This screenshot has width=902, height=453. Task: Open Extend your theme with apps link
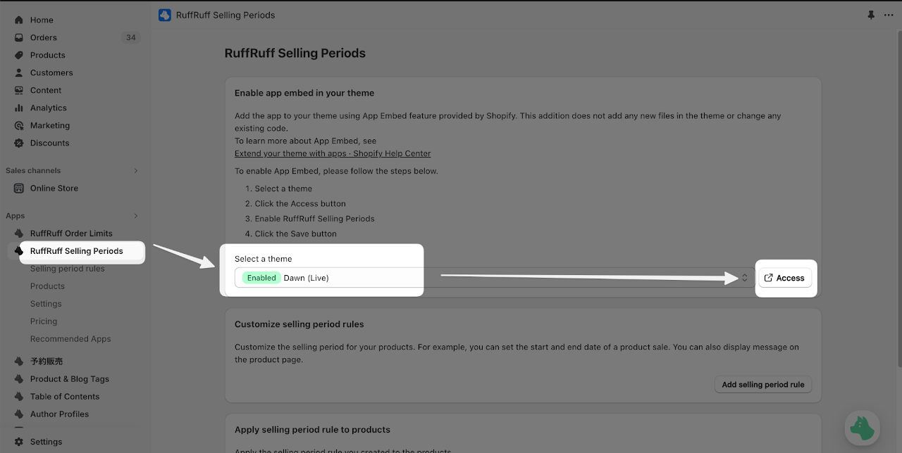333,153
